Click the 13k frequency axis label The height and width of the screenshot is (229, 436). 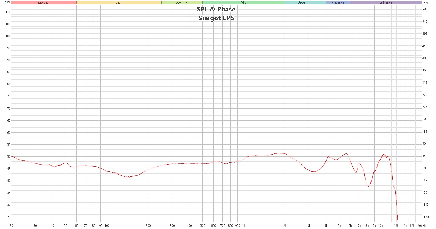point(396,226)
